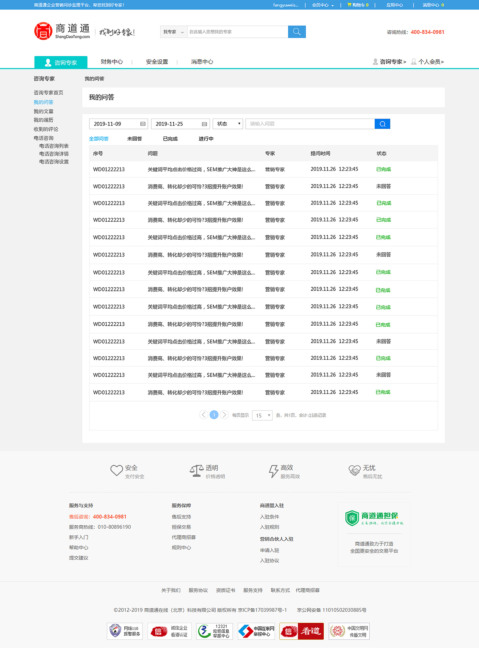Viewport: 479px width, 648px height.
Task: Click the 中国互联网举报中心 badge
Action: pos(256,631)
